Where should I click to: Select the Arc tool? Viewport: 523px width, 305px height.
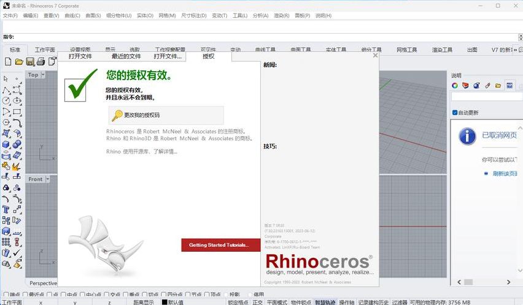click(x=6, y=111)
